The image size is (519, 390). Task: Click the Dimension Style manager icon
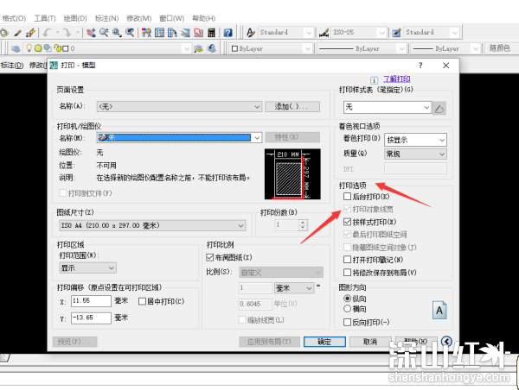tap(324, 33)
